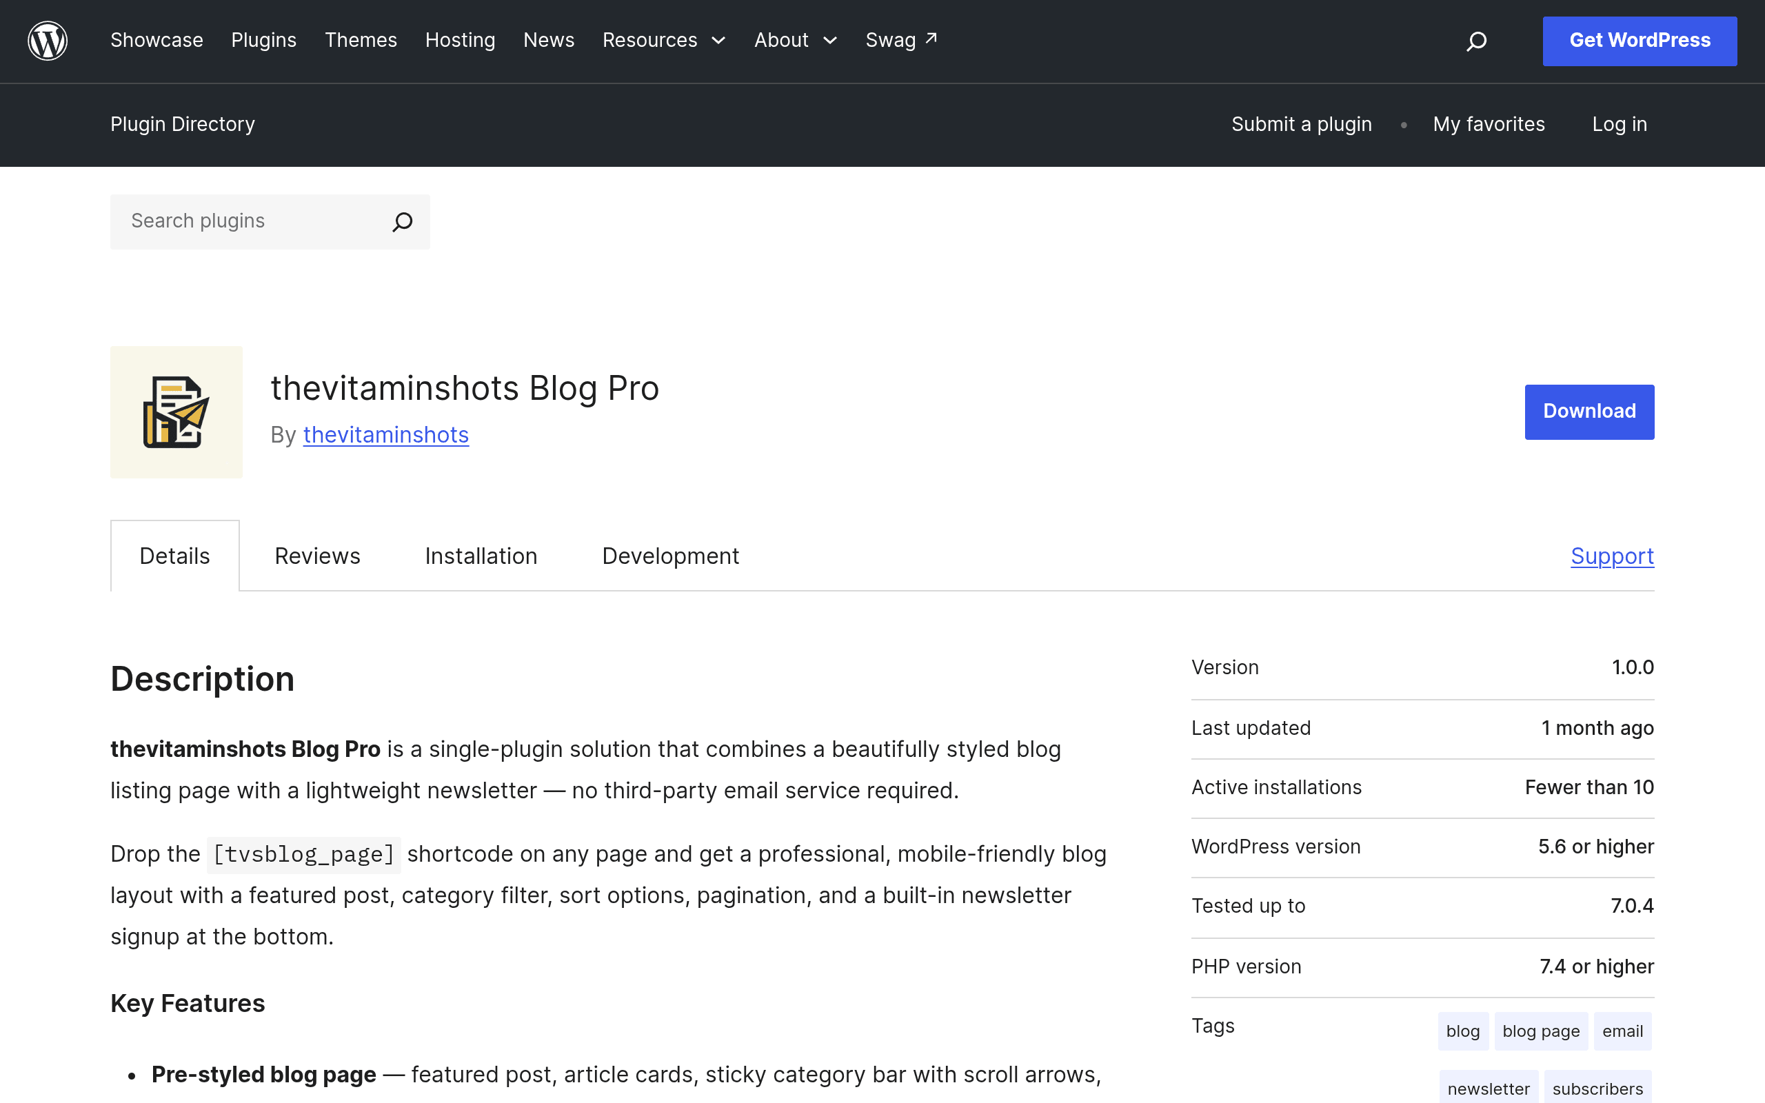
Task: Open the Plugin Directory link
Action: [x=183, y=124]
